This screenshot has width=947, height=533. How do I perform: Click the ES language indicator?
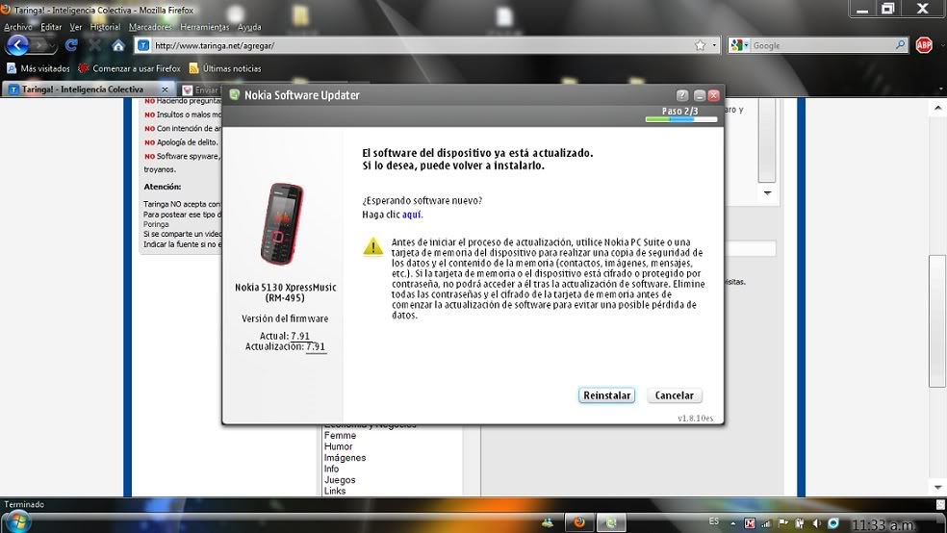(714, 520)
